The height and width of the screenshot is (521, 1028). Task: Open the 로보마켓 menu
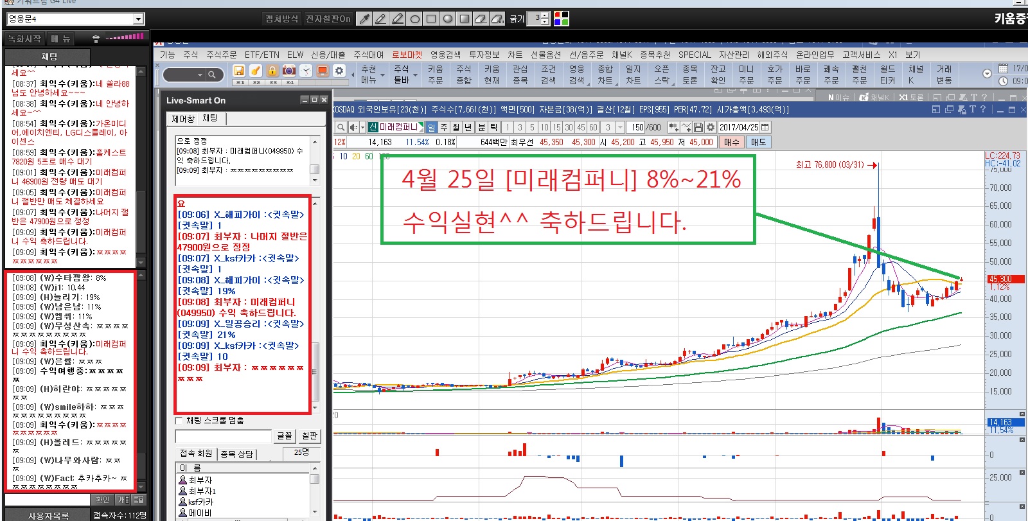(407, 55)
